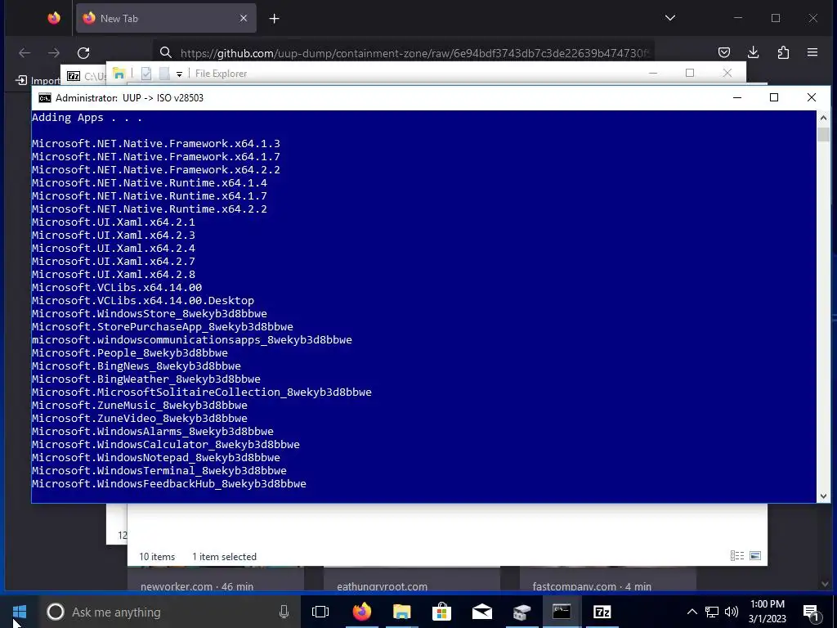
Task: Go forward in Firefox history
Action: click(x=54, y=52)
